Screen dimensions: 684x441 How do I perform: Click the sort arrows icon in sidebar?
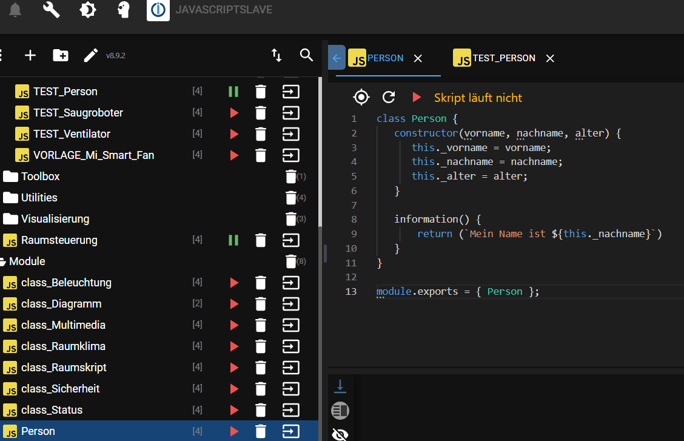pos(277,56)
